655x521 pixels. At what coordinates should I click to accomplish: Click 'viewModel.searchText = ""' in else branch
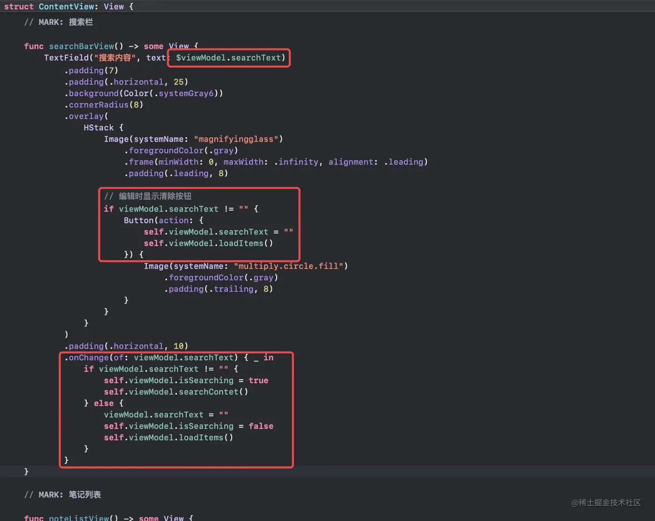coord(166,414)
